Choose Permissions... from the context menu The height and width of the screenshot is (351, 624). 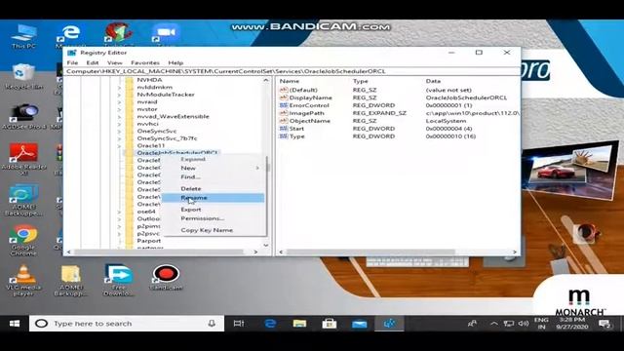click(214, 218)
